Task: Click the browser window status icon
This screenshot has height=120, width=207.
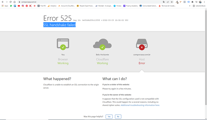Action: pos(63,44)
